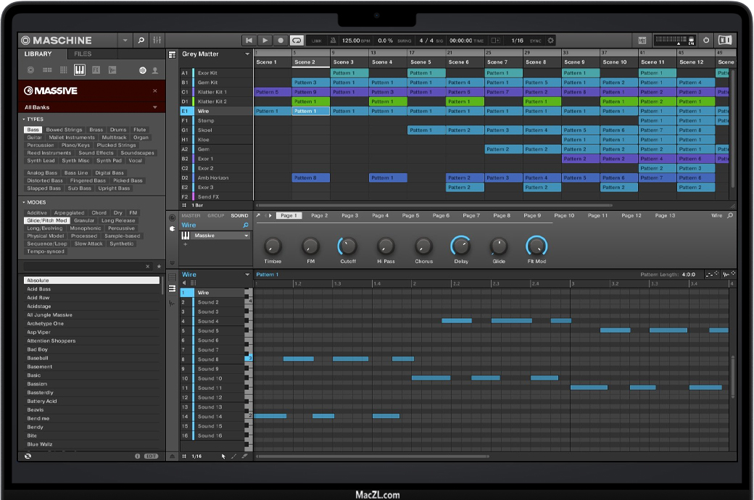Toggle the audio engine power button
754x500 pixels.
click(707, 41)
